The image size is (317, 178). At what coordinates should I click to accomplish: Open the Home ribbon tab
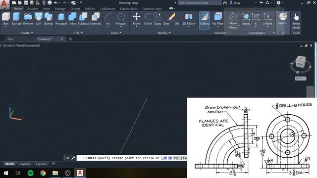coord(18,9)
